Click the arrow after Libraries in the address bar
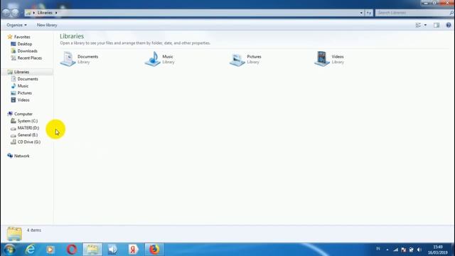455x256 pixels. tap(56, 13)
